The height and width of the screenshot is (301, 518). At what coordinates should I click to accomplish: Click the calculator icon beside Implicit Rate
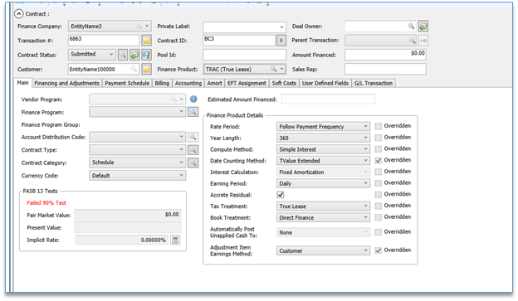tap(175, 240)
